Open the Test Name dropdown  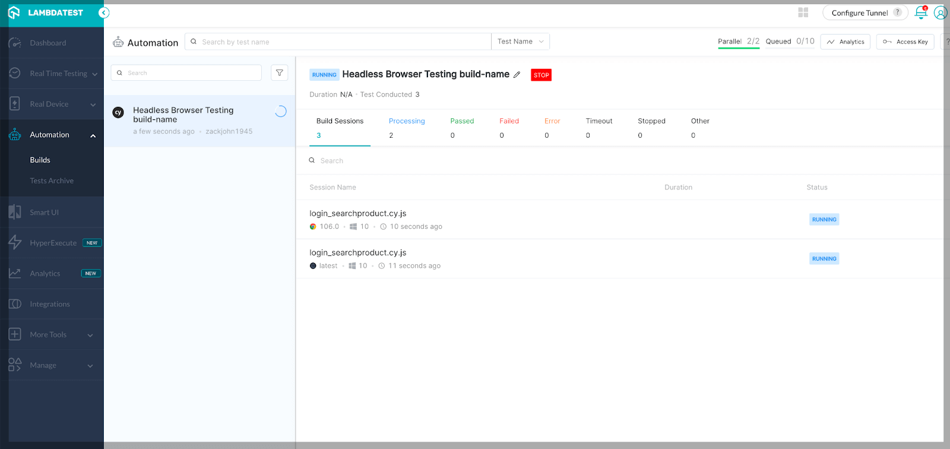point(520,42)
